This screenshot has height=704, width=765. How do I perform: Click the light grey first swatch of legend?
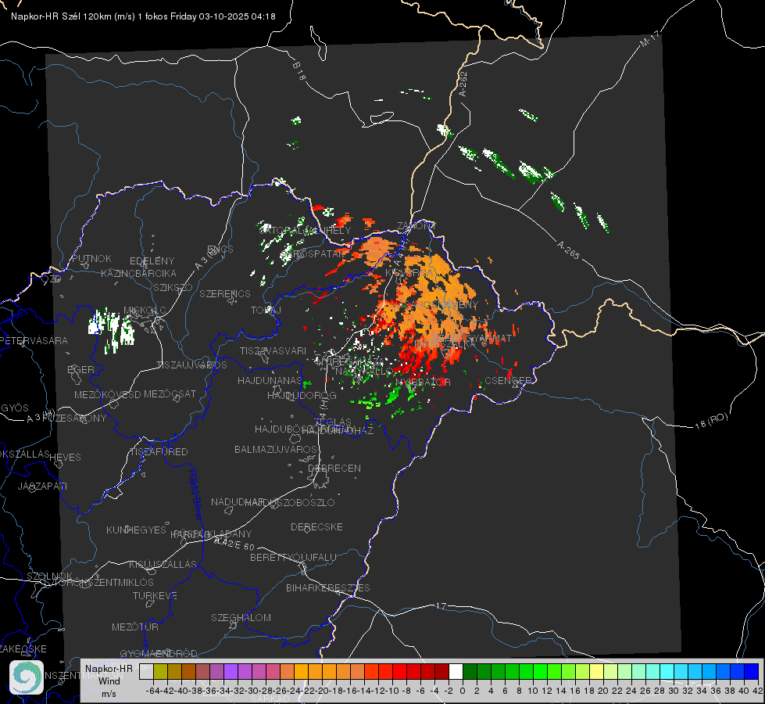click(x=146, y=671)
